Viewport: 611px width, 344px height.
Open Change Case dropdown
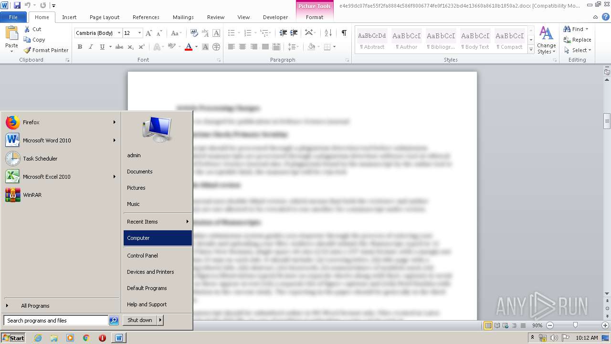point(176,33)
